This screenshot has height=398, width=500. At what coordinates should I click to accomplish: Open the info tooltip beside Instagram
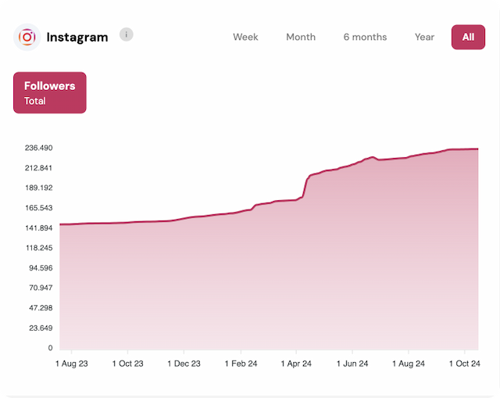click(x=127, y=34)
